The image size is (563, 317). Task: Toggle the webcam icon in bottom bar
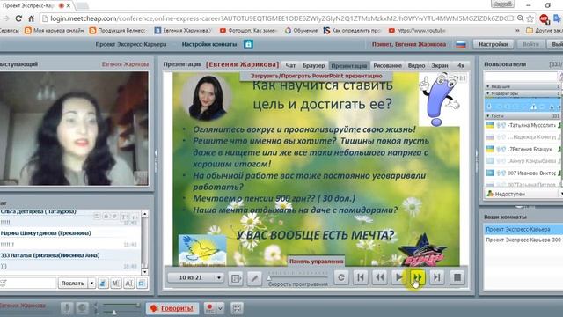[83, 308]
